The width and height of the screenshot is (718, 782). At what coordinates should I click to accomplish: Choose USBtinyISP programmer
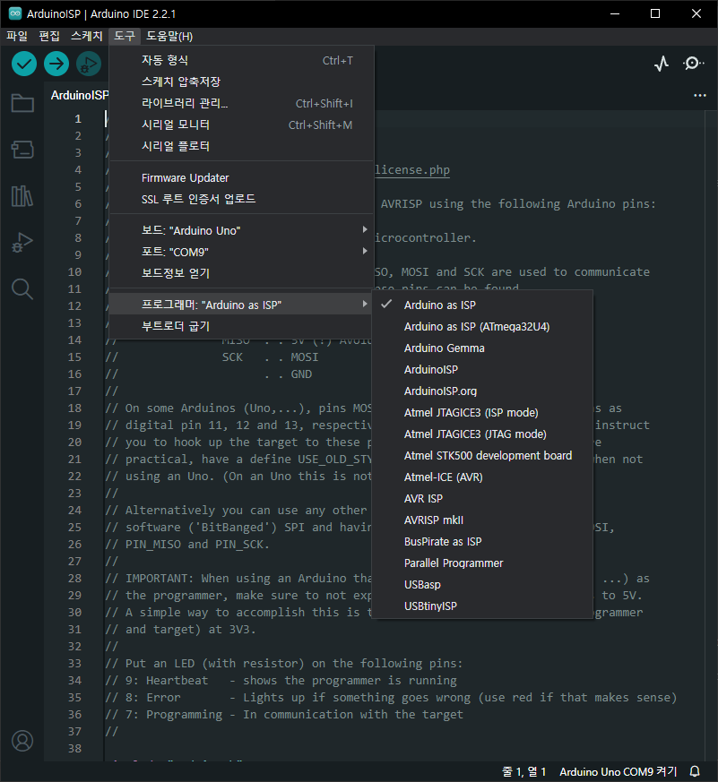[x=482, y=606]
